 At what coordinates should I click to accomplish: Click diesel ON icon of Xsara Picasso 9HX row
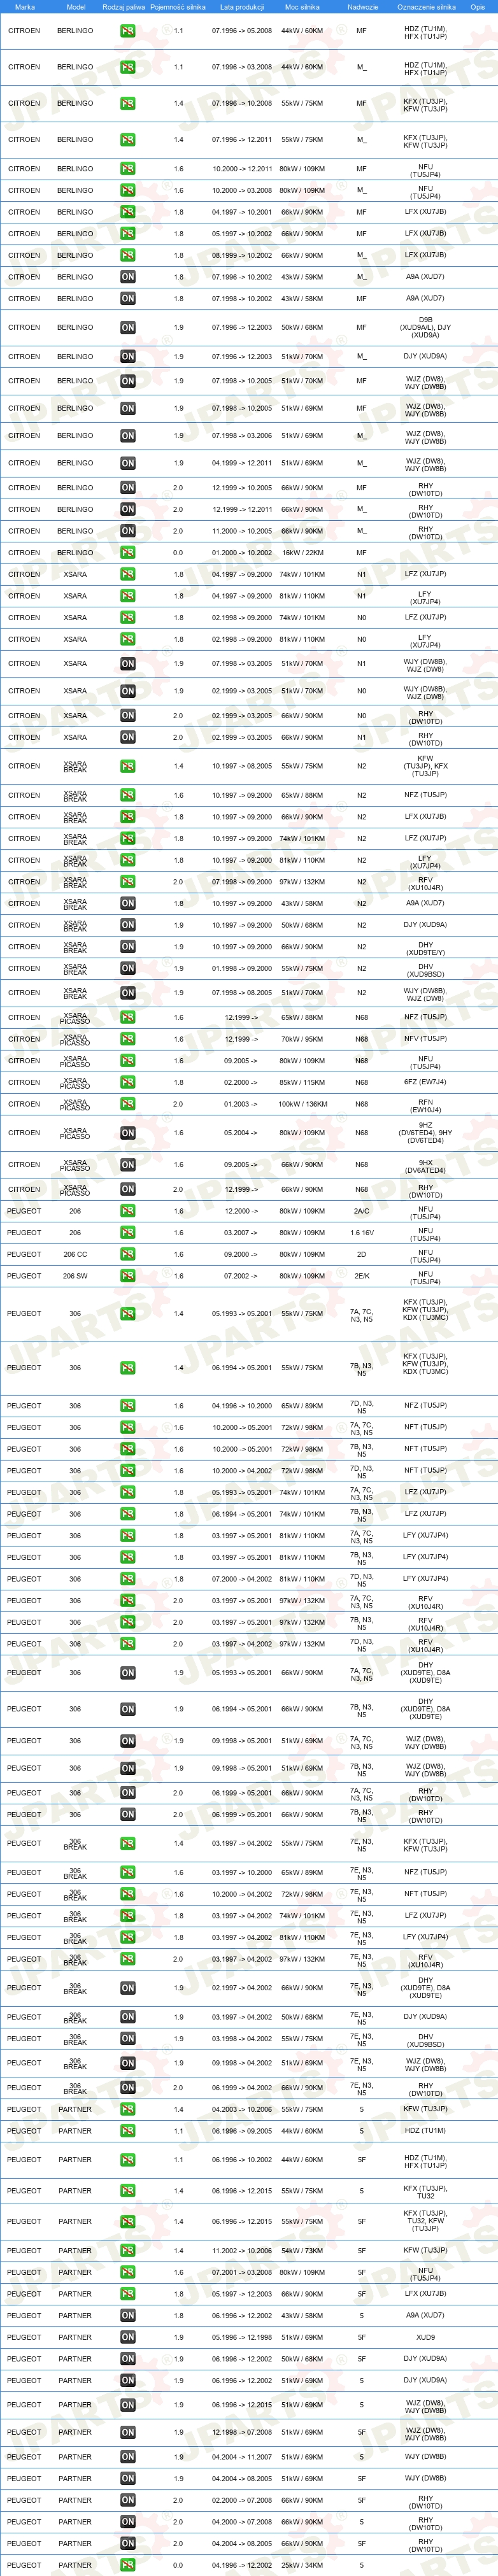pos(127,1164)
